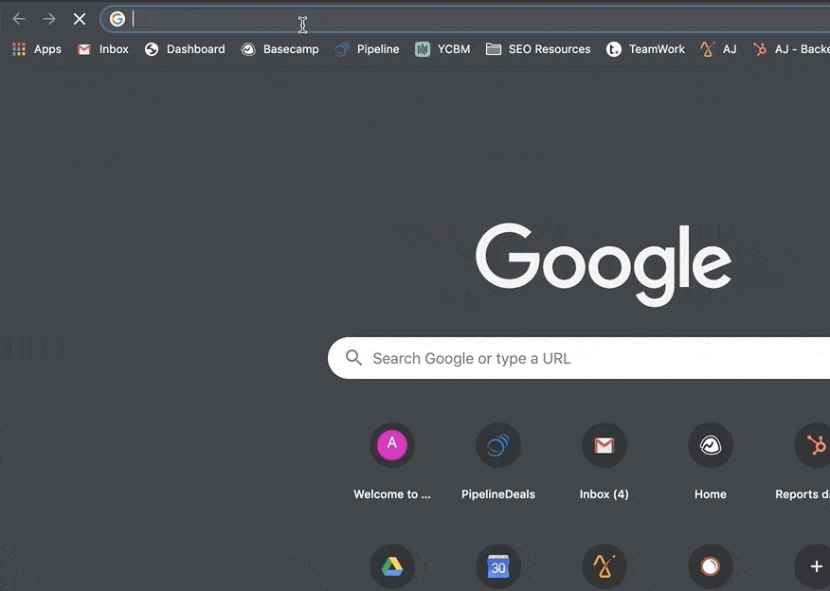Open the Google Drive shortcut
830x591 pixels.
(392, 566)
